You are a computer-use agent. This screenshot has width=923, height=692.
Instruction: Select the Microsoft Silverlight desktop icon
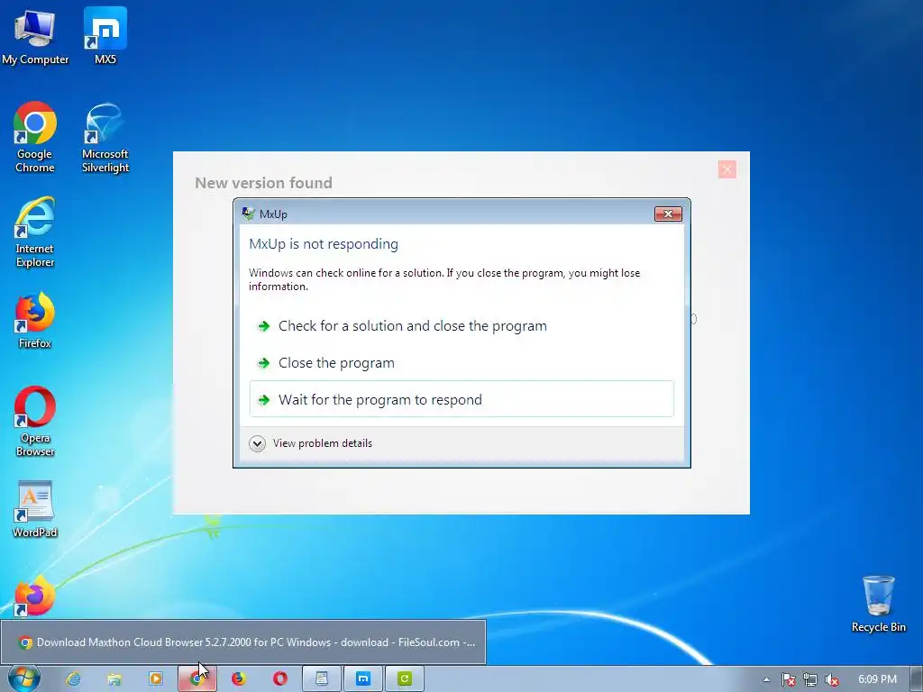[x=105, y=138]
